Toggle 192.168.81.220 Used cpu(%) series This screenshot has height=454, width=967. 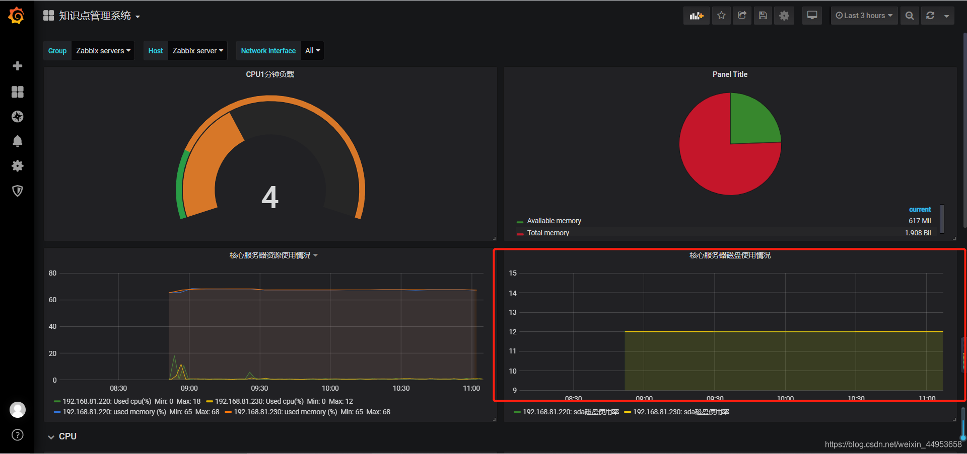(x=107, y=401)
